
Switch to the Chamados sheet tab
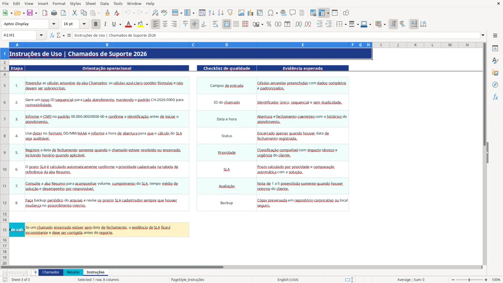click(x=51, y=272)
